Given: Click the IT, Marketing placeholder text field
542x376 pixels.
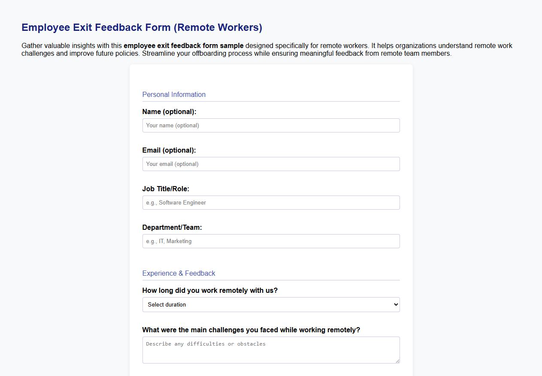Looking at the screenshot, I should coord(271,241).
